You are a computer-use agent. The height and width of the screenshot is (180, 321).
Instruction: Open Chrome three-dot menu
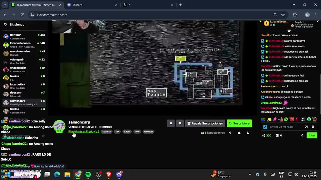tap(316, 15)
